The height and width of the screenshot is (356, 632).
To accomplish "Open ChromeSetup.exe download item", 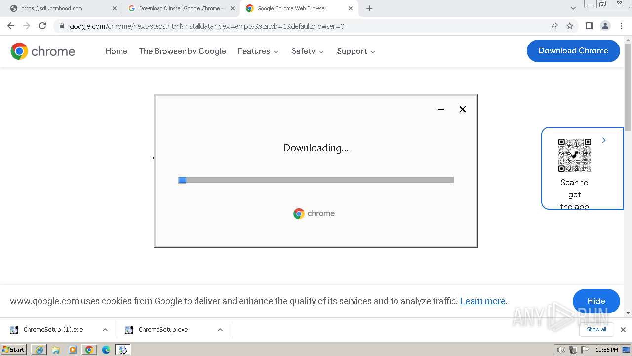I will pyautogui.click(x=163, y=329).
